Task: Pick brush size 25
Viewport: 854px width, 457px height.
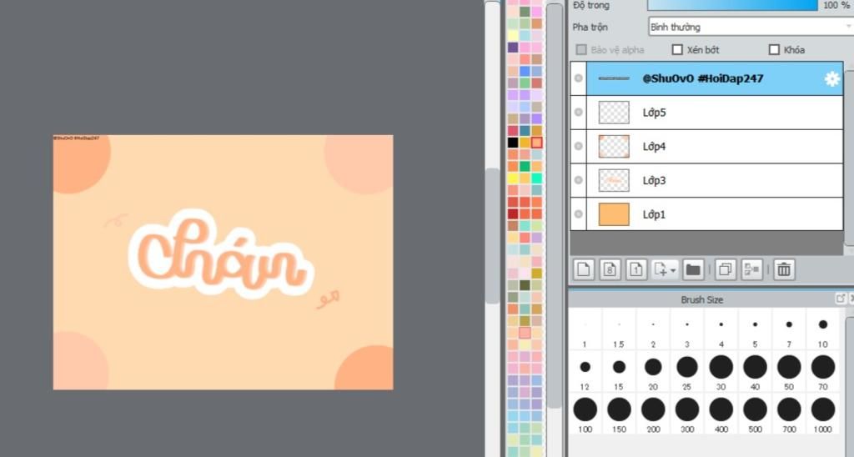Action: click(687, 373)
